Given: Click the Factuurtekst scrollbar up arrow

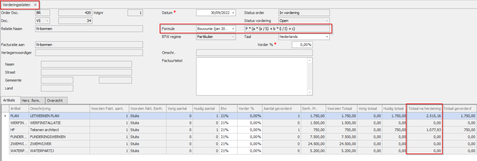Looking at the screenshot, I should point(310,60).
